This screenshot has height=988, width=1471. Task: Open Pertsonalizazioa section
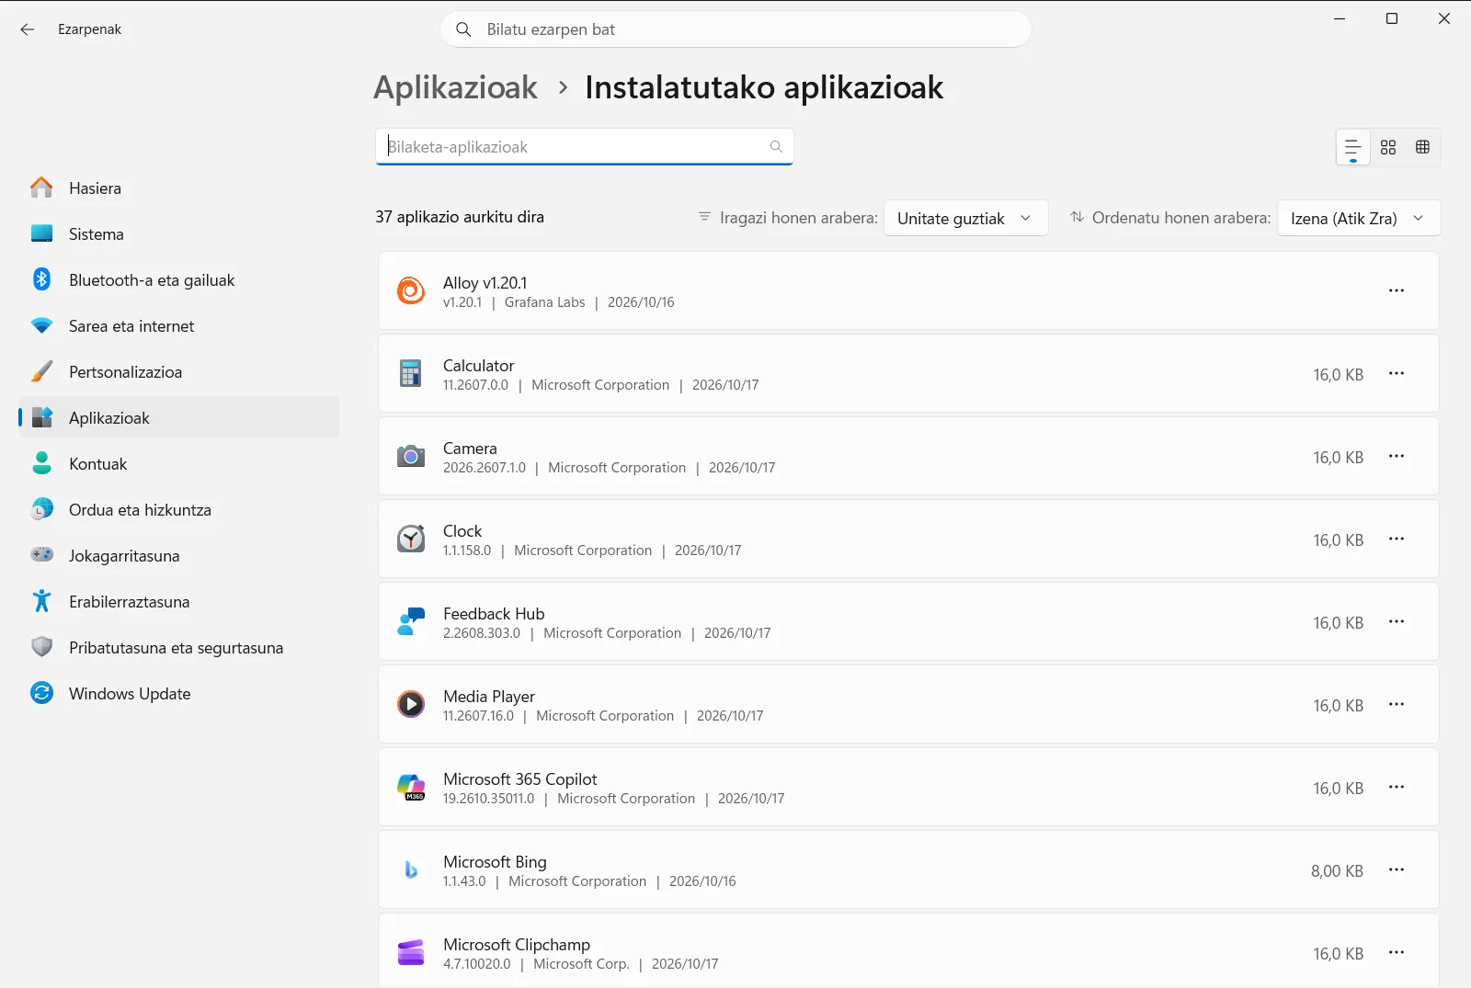click(x=179, y=371)
